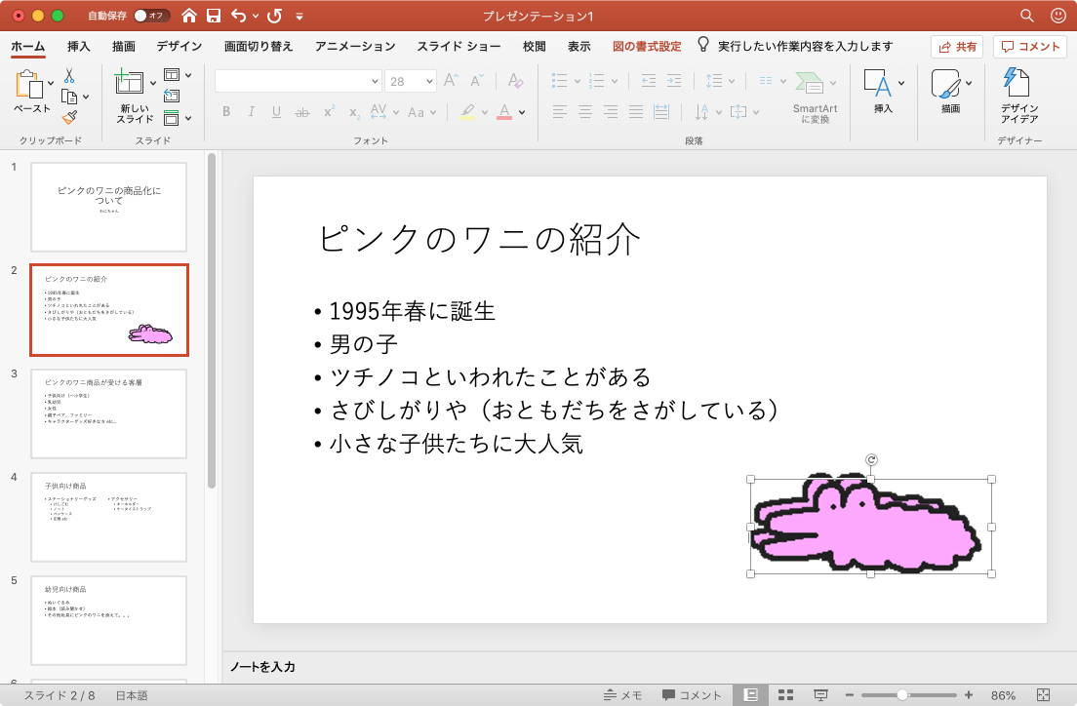
Task: Open the Insert (挿入) tab
Action: [x=79, y=46]
